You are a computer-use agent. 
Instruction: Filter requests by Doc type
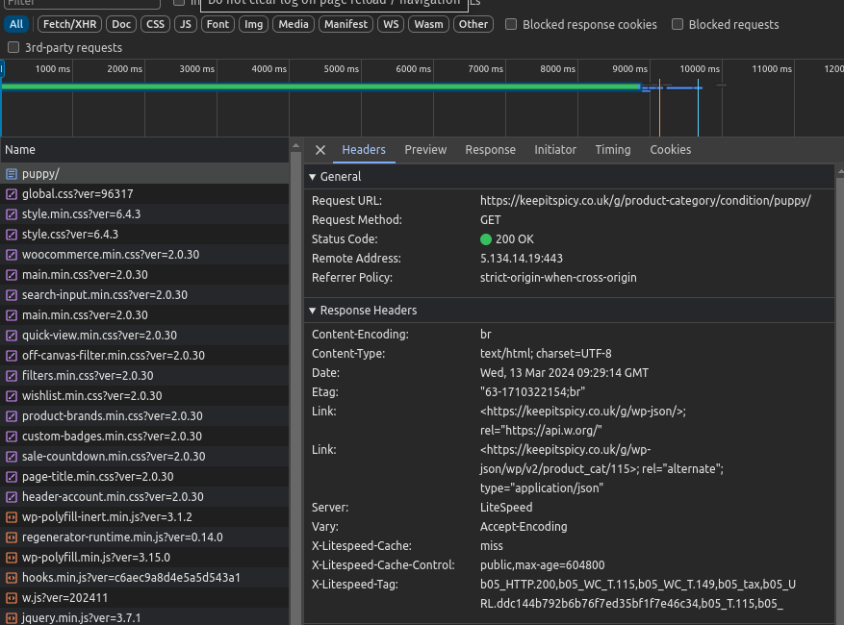pyautogui.click(x=121, y=24)
